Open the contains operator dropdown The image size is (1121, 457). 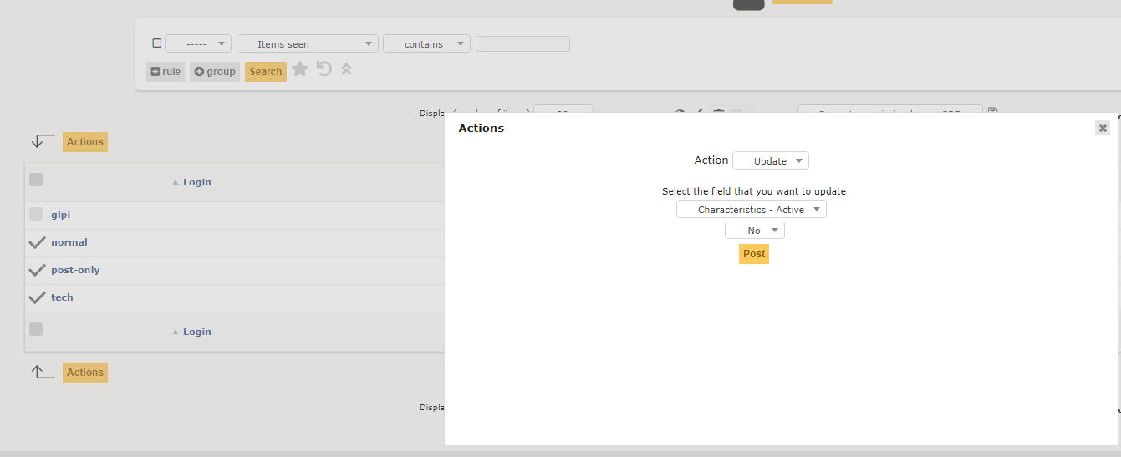426,43
